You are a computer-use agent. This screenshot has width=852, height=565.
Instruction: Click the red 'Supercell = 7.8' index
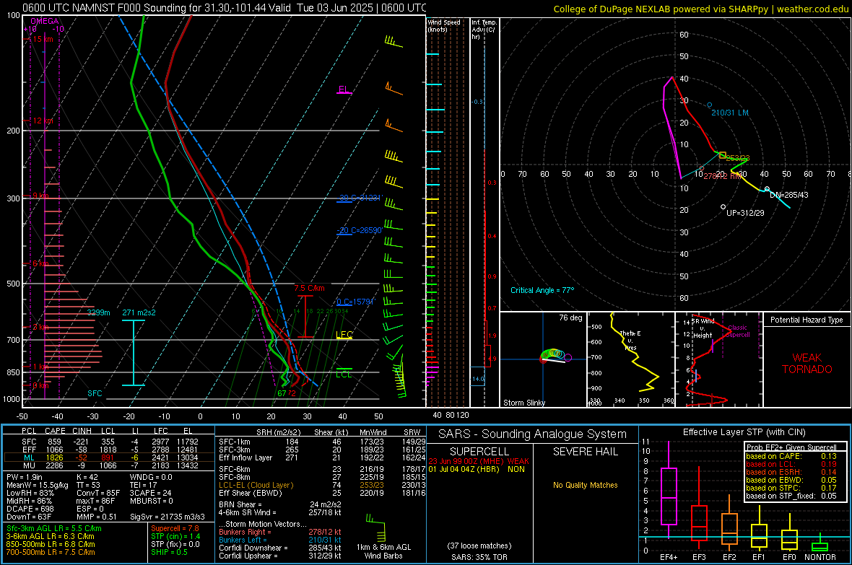[x=175, y=528]
